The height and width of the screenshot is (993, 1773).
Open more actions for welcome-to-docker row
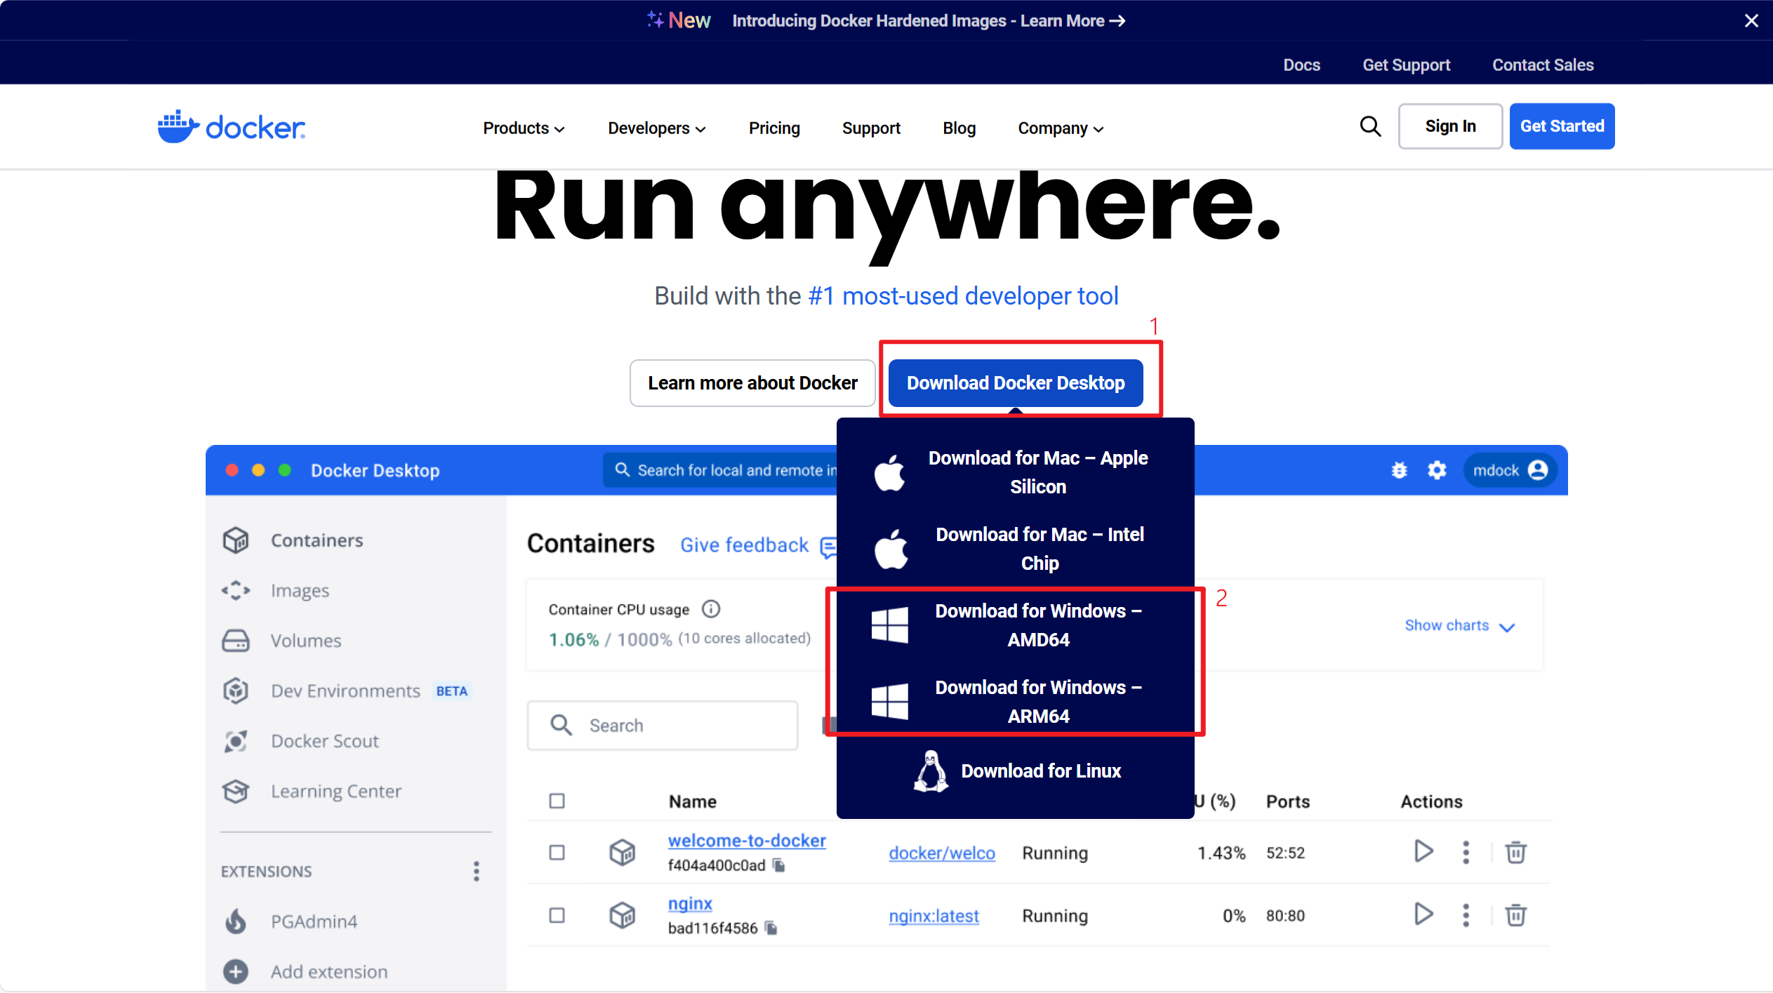pos(1466,853)
